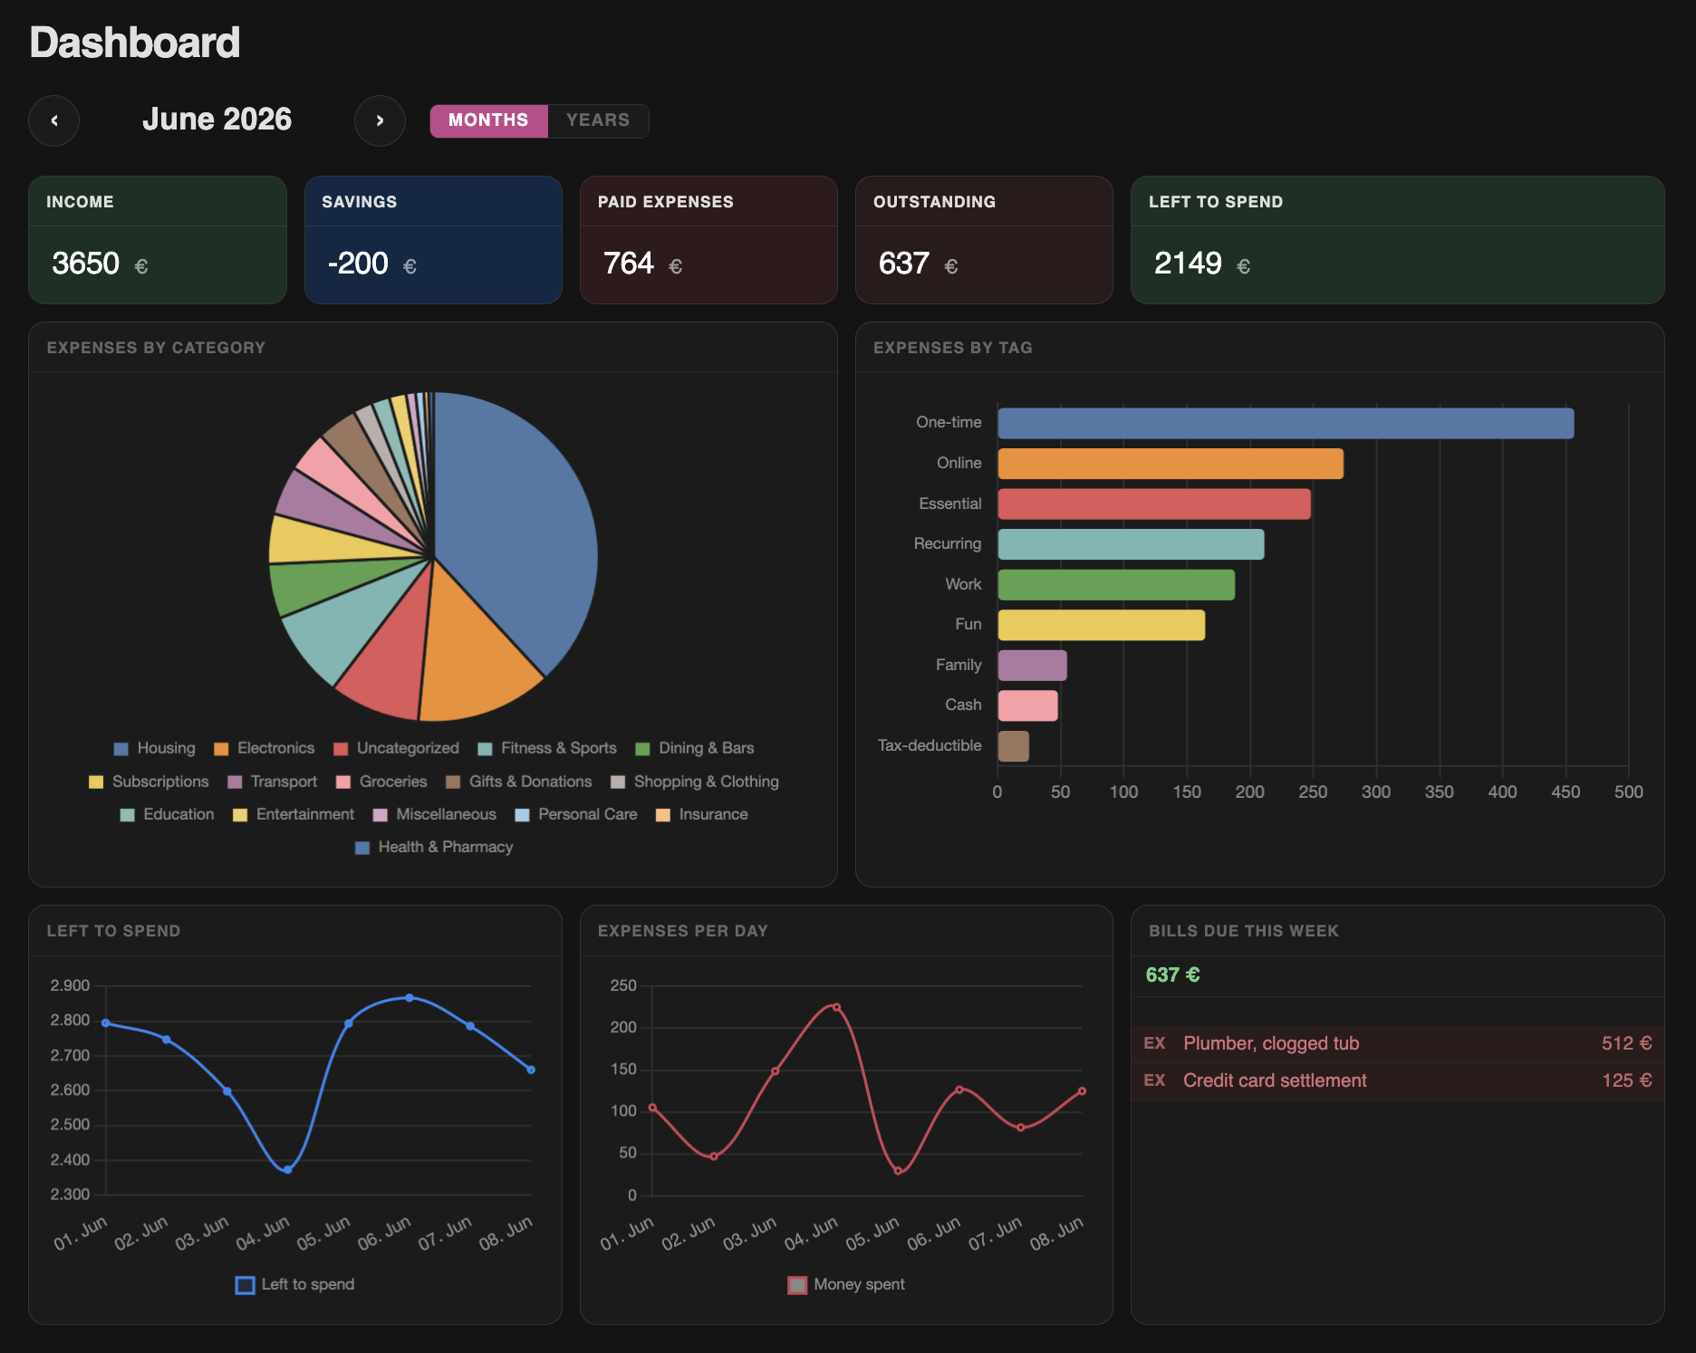Click the Cash tag bar

pyautogui.click(x=1028, y=705)
